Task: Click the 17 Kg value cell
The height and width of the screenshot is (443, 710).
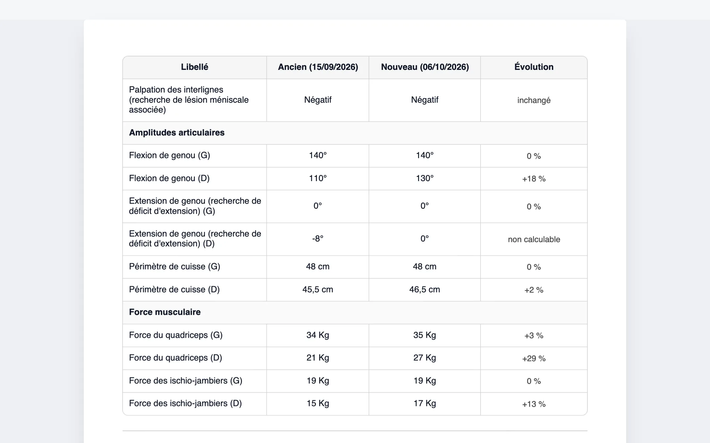Action: [425, 403]
